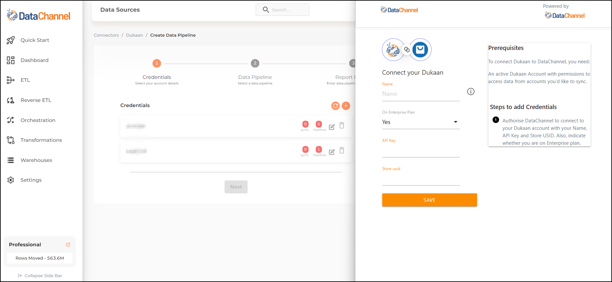612x282 pixels.
Task: Edit the second credential
Action: point(332,152)
